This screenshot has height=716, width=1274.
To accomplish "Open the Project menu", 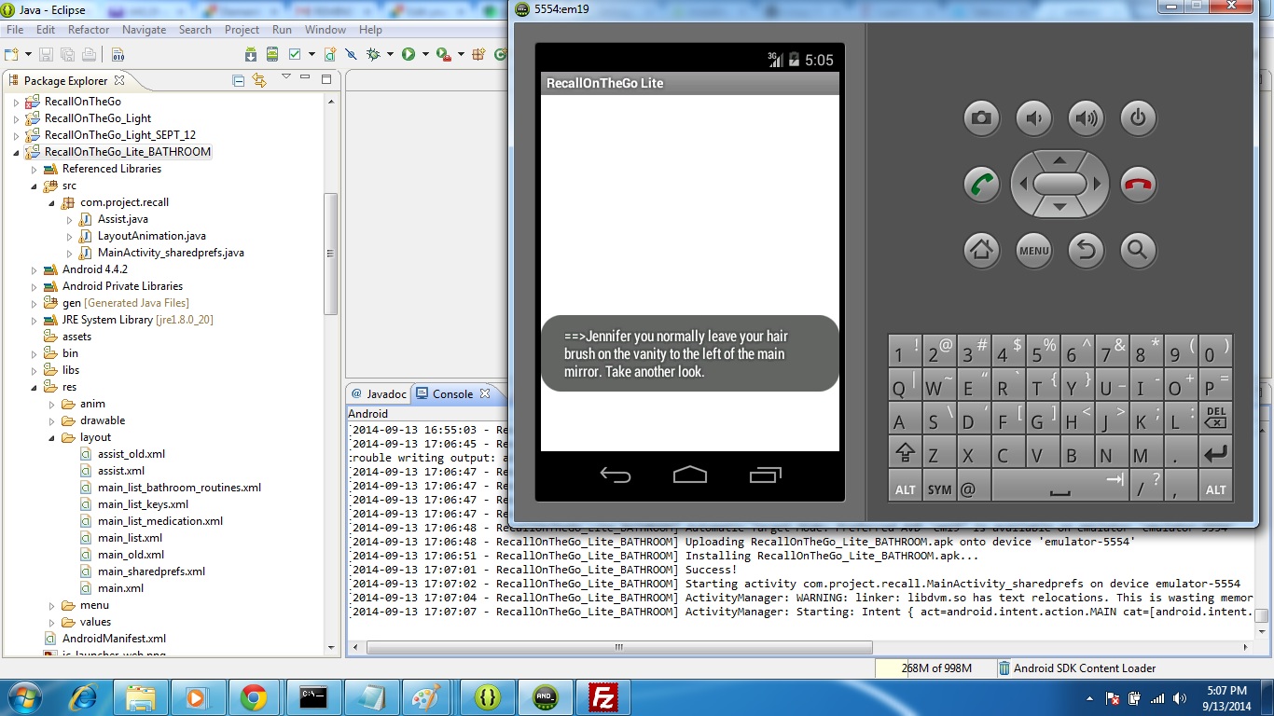I will (242, 30).
